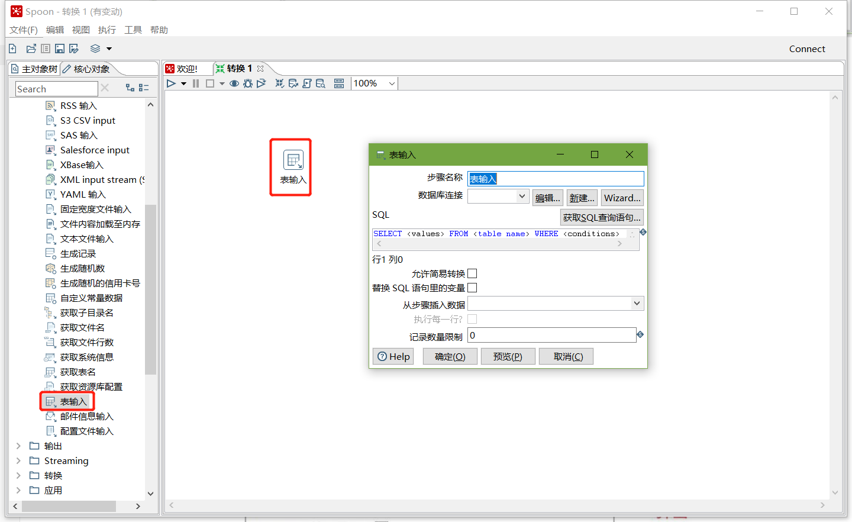852x522 pixels.
Task: Click the 确定(O) button
Action: (x=450, y=356)
